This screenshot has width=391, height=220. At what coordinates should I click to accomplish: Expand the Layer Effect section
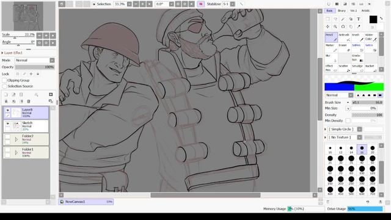click(x=2, y=53)
